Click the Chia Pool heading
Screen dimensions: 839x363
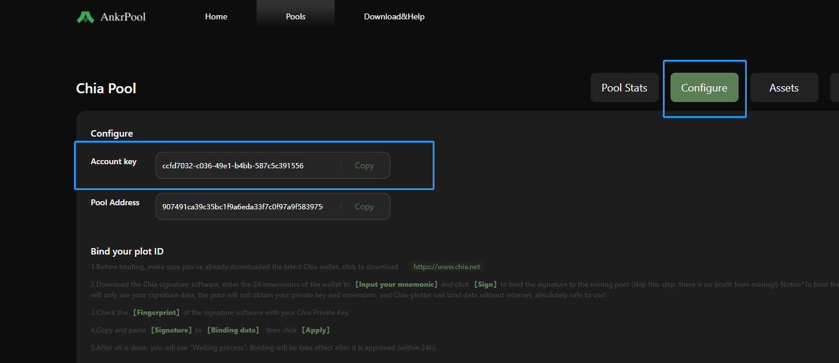(106, 89)
